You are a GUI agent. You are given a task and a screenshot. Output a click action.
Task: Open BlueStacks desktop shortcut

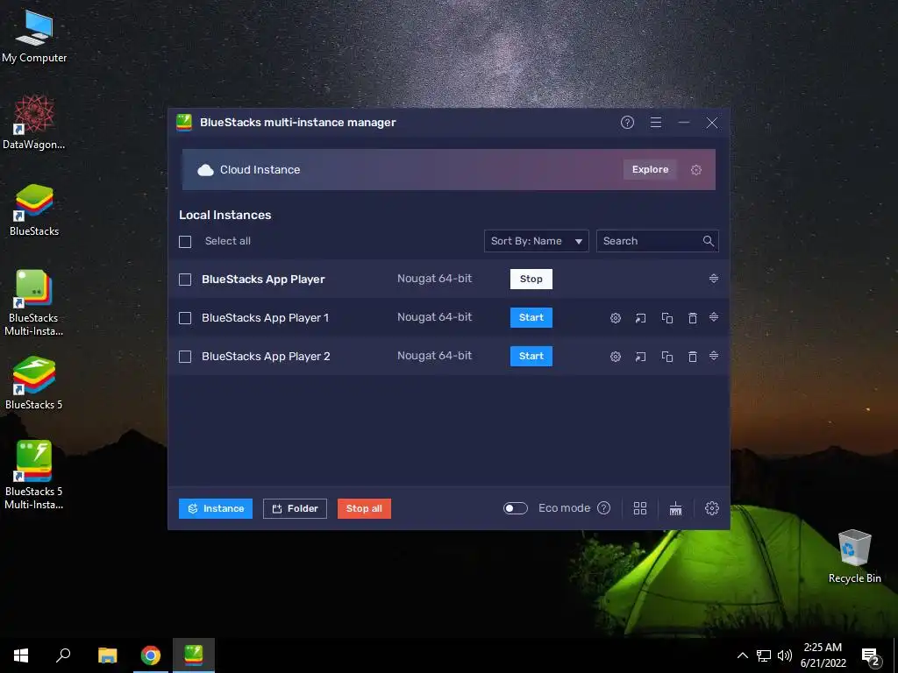coord(34,209)
